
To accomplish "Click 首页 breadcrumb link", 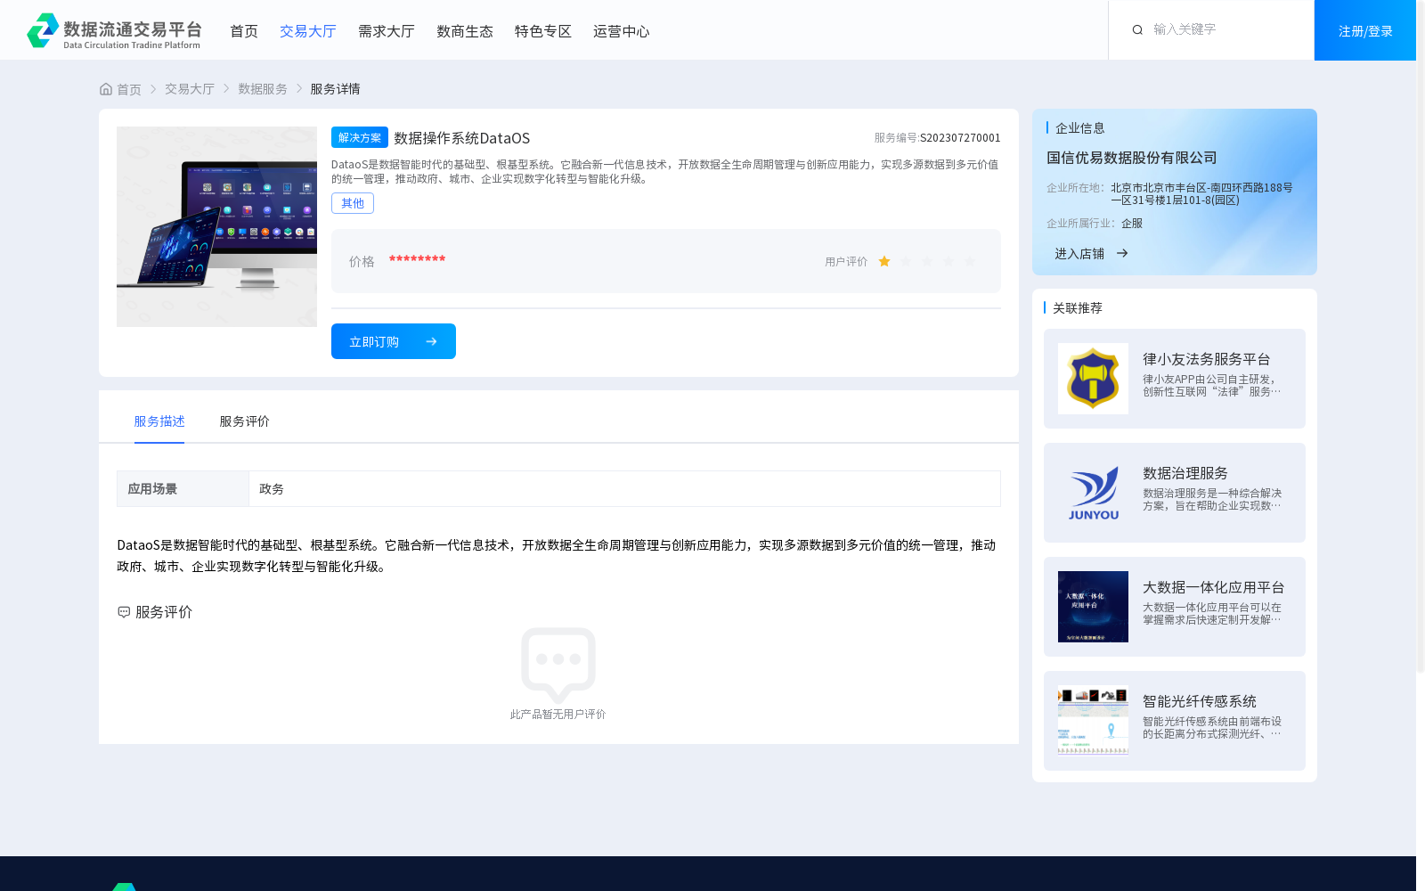I will (x=129, y=89).
